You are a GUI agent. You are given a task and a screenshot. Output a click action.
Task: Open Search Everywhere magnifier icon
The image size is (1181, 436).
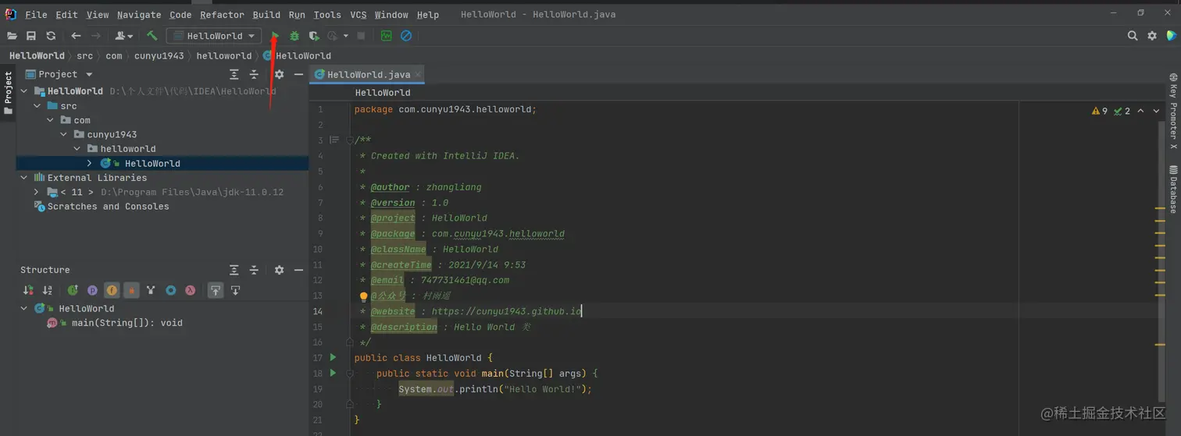pyautogui.click(x=1133, y=36)
